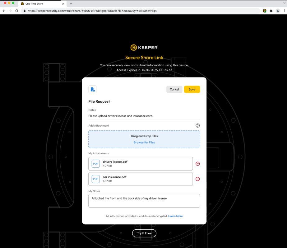This screenshot has height=248, width=287.
Task: Click the Drag and Drop Files area
Action: coord(144,139)
